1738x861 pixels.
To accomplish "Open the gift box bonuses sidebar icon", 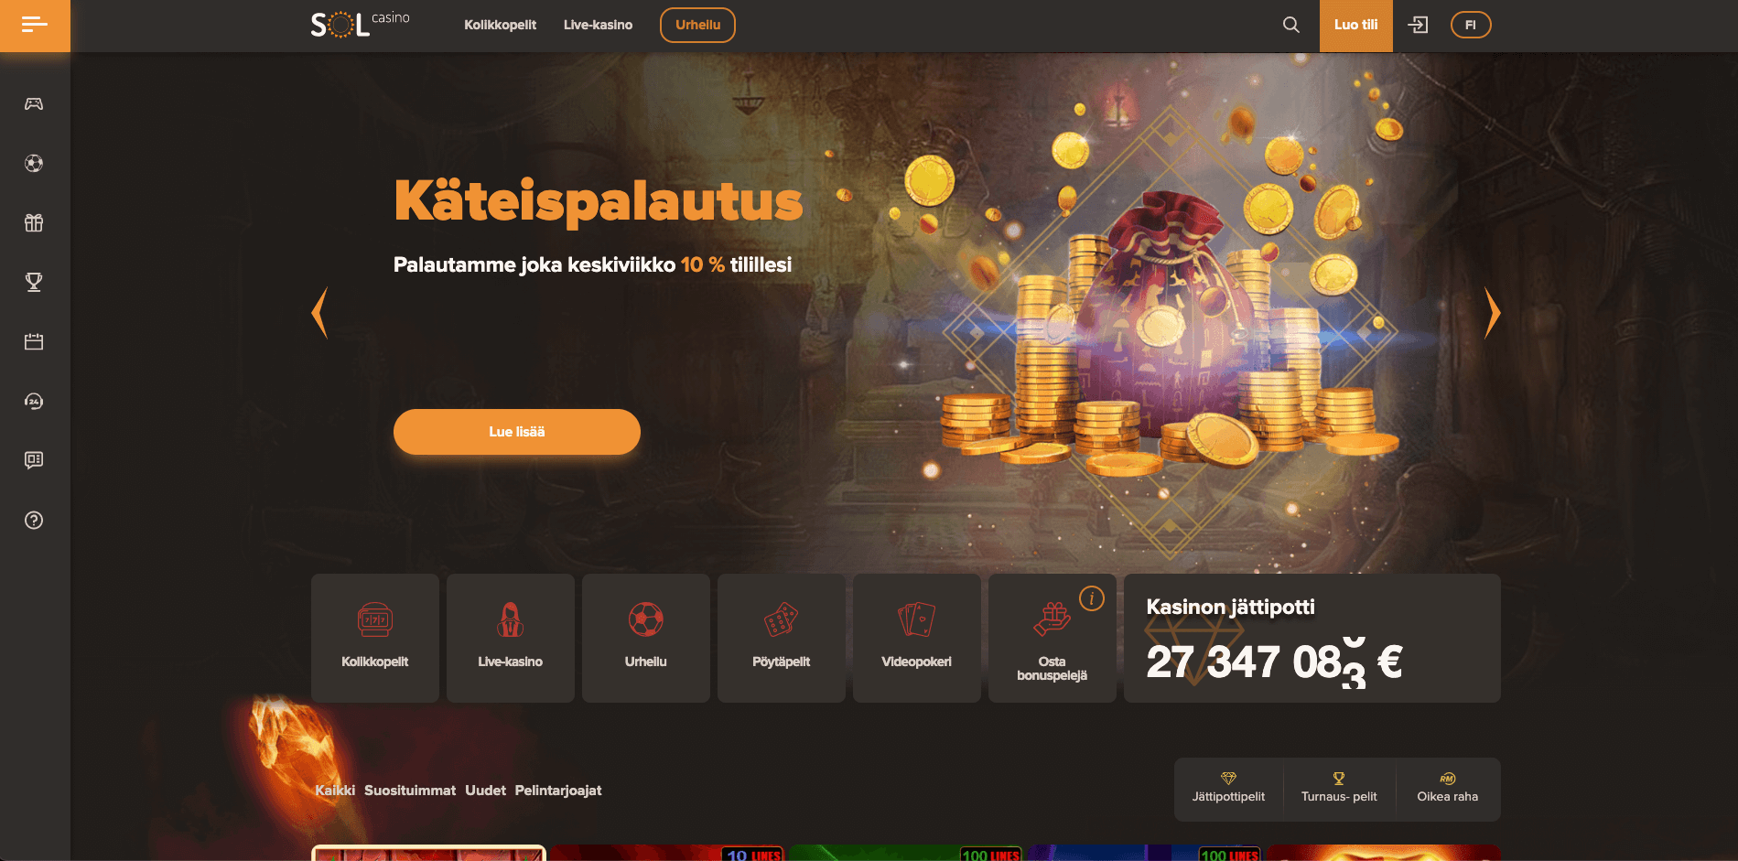I will 34,222.
